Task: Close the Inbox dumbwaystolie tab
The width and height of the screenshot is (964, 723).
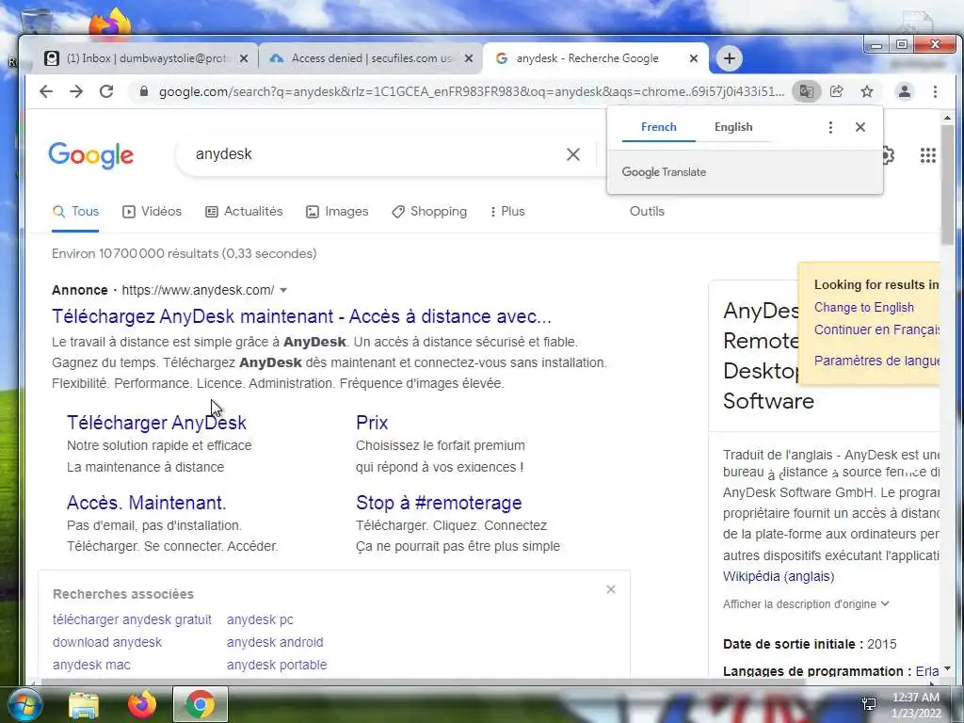Action: tap(244, 58)
